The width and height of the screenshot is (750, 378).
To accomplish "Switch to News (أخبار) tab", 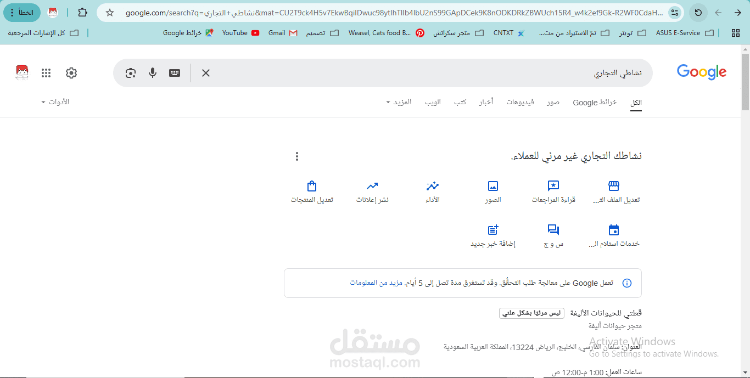I will click(x=486, y=103).
